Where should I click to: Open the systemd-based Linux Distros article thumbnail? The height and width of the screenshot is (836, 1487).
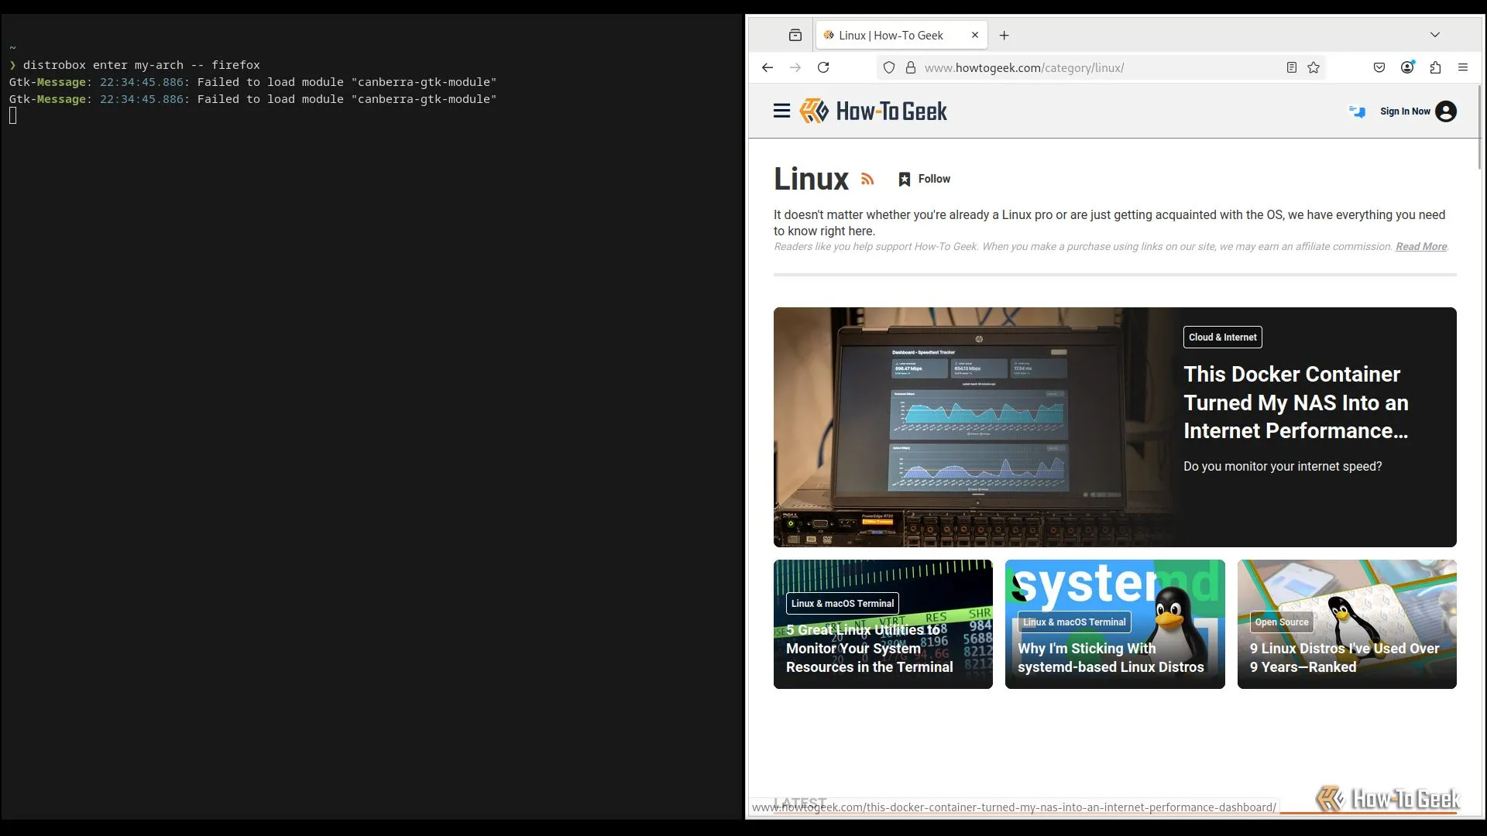pyautogui.click(x=1114, y=624)
